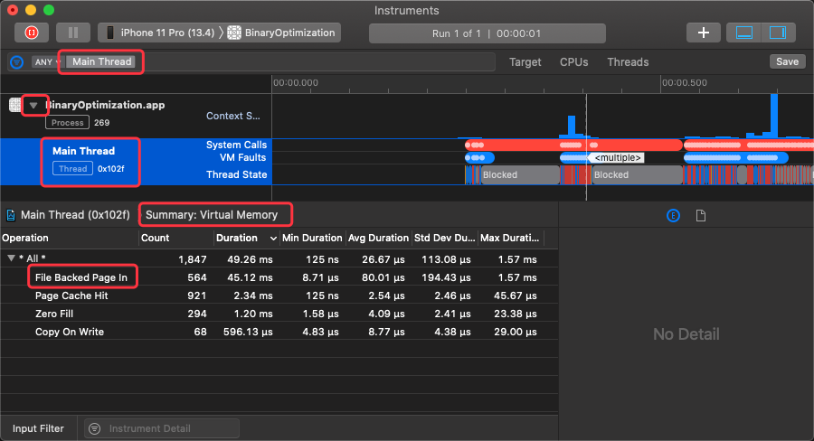The width and height of the screenshot is (814, 441).
Task: Toggle the bottom detail pane view
Action: click(x=744, y=33)
